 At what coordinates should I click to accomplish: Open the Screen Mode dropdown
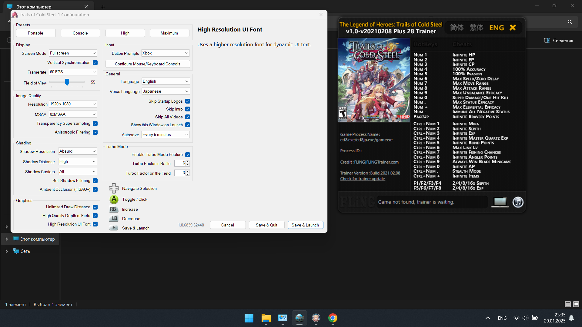73,53
